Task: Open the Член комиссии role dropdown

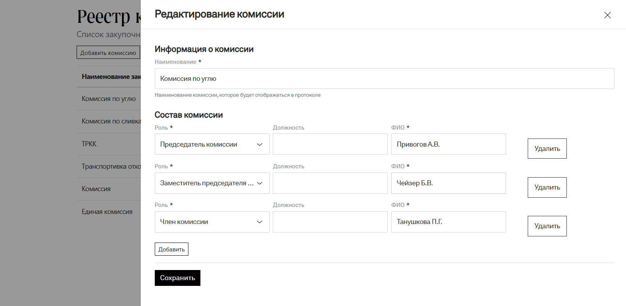Action: coord(212,222)
